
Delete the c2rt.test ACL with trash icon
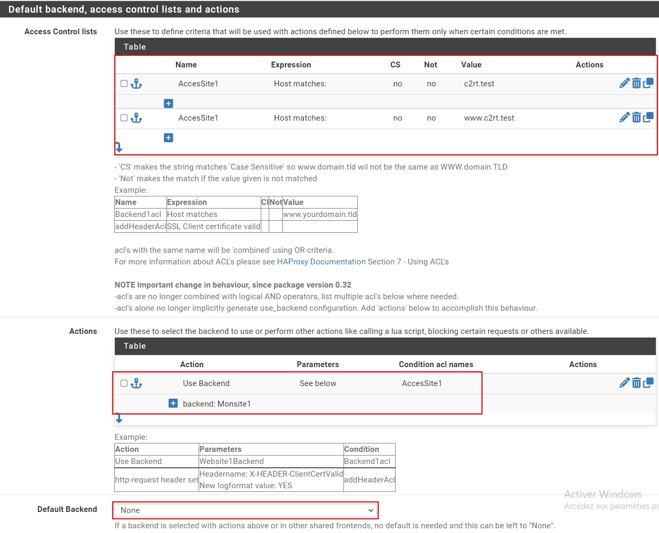(x=636, y=83)
